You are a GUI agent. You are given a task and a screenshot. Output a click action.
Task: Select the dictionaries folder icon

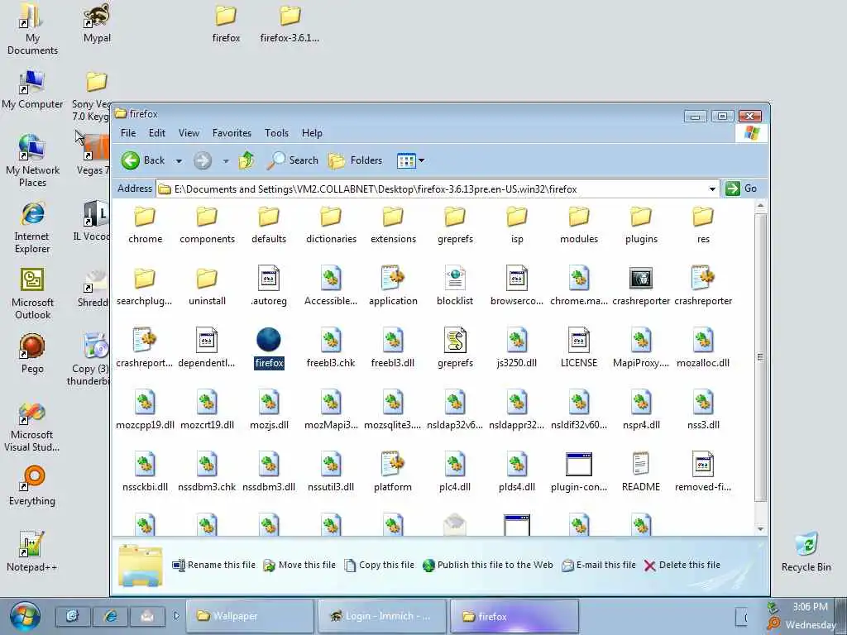coord(331,217)
